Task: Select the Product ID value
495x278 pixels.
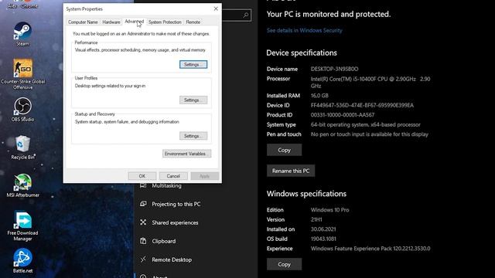Action: pyautogui.click(x=343, y=115)
